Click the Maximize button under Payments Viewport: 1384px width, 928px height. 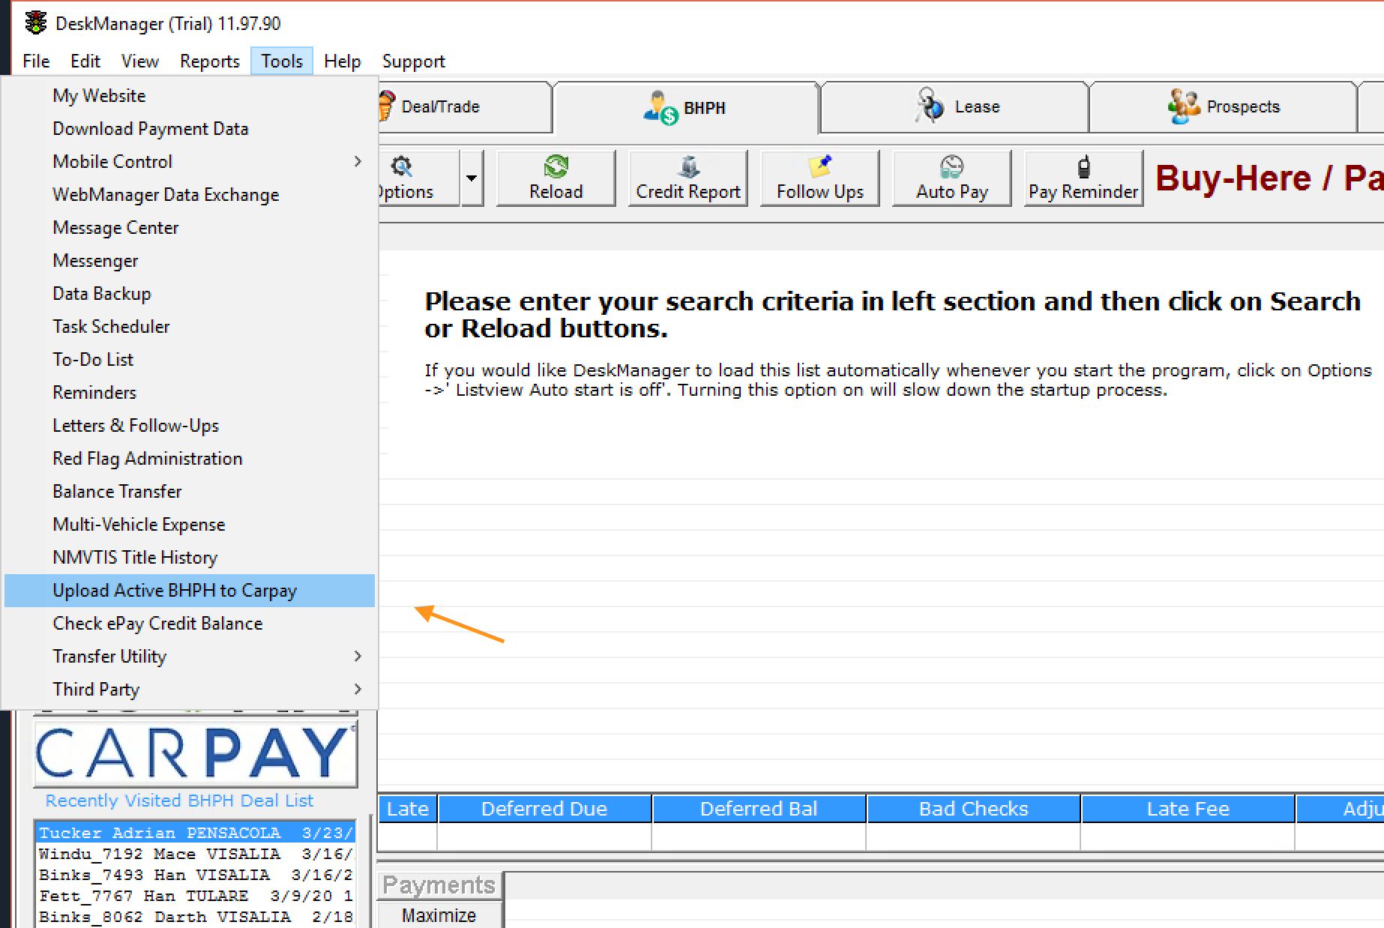439,915
